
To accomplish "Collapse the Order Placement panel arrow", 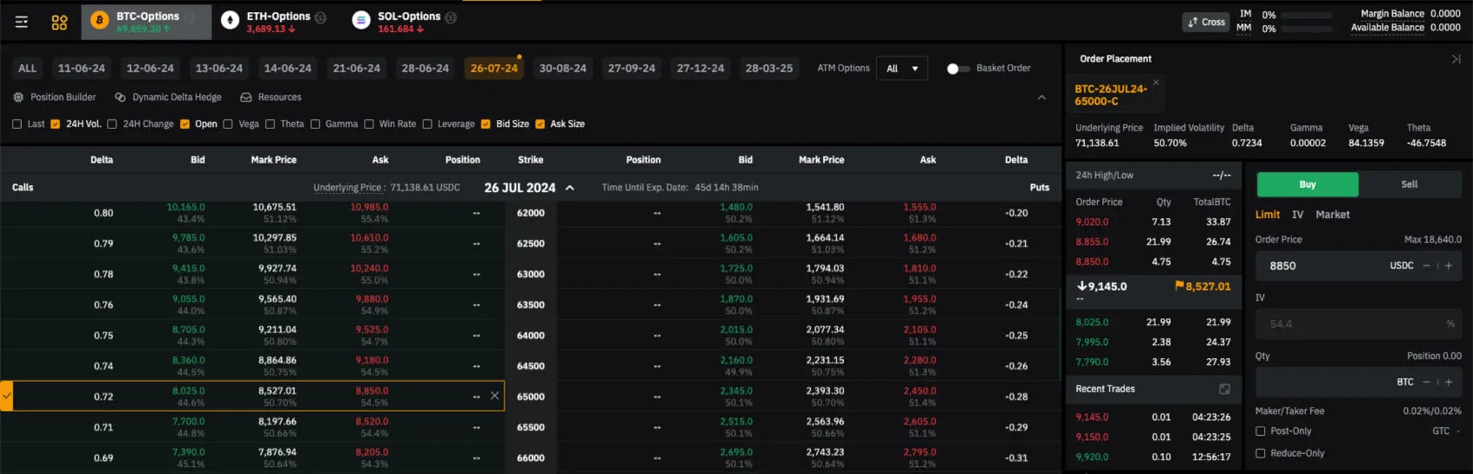I will click(1456, 59).
